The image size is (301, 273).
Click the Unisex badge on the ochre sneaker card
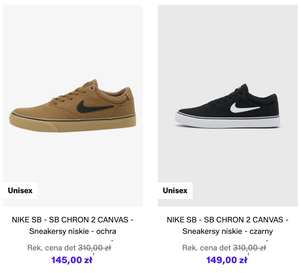point(20,191)
